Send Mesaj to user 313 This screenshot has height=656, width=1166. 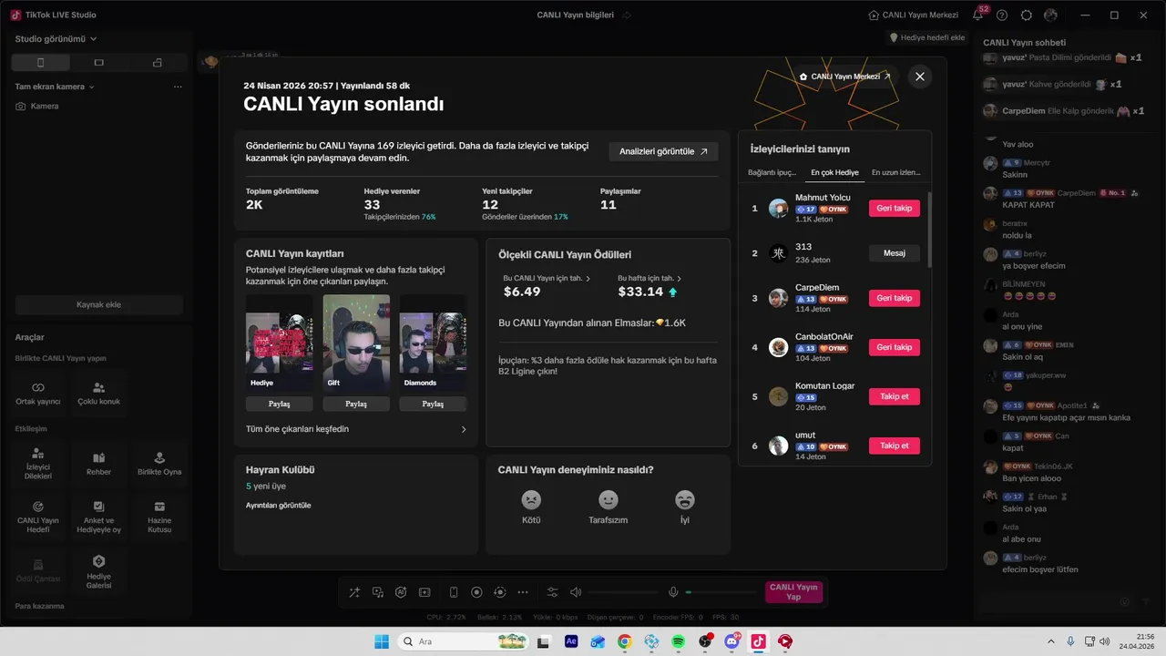(895, 253)
